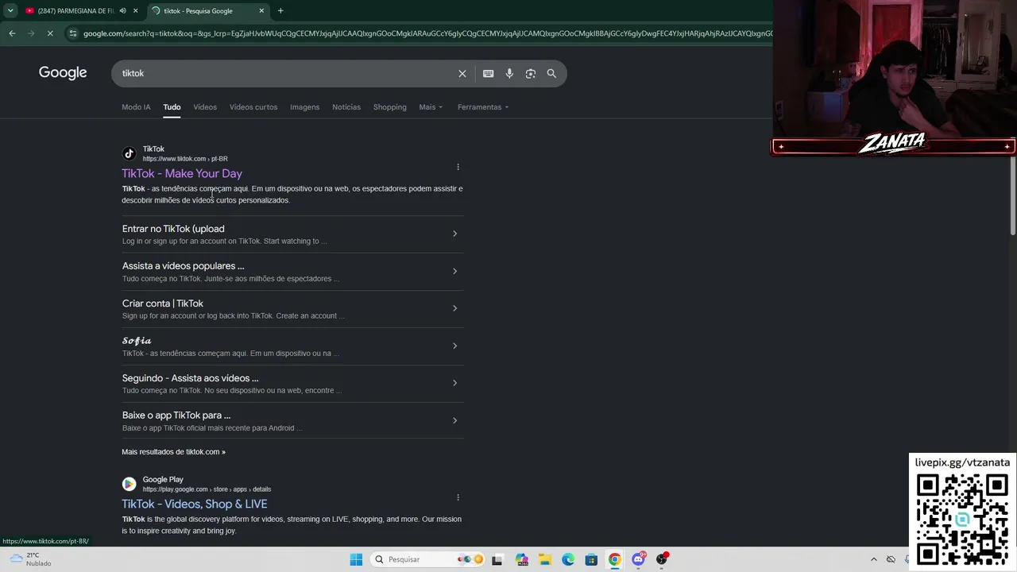The image size is (1017, 572).
Task: Open the Notícias results tab
Action: pyautogui.click(x=346, y=107)
